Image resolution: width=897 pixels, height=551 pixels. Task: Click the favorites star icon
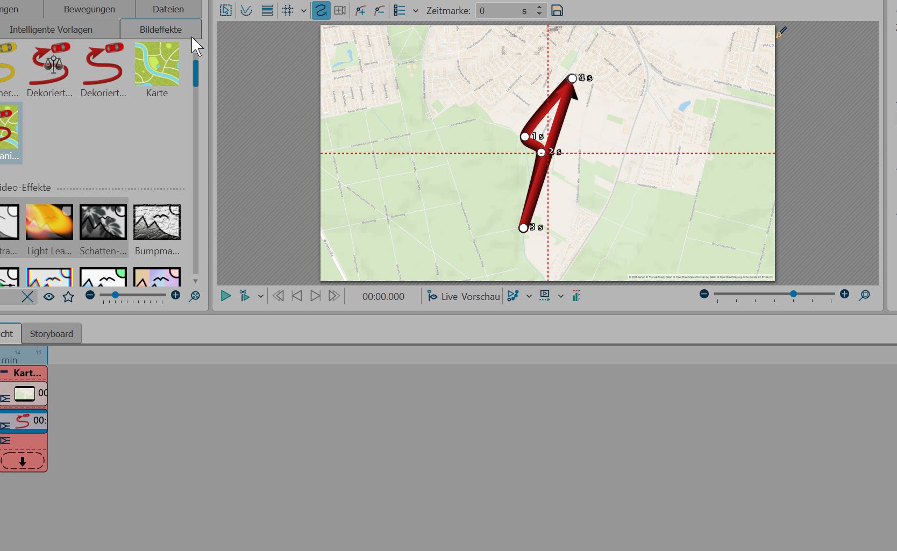click(68, 297)
